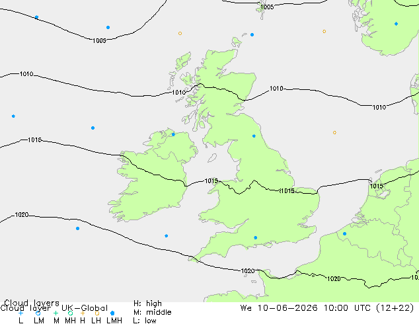Click the orange plus H legend symbol
The image size is (419, 324).
83,313
